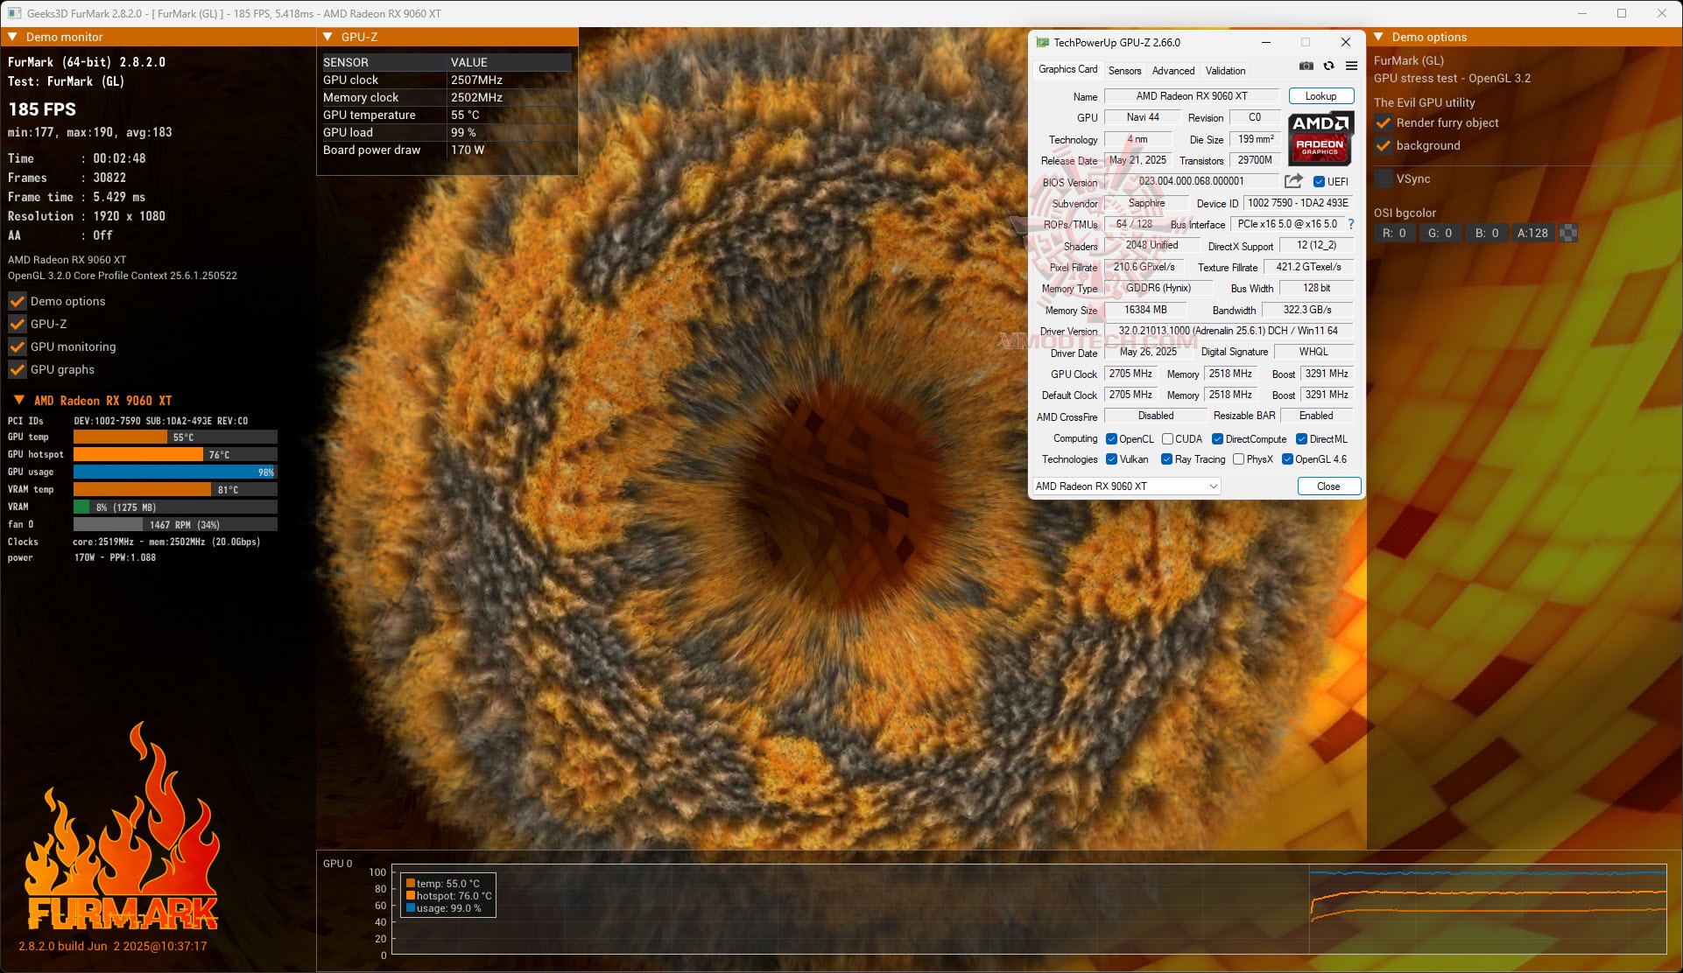Uncheck Render furry object option
1683x973 pixels.
[1384, 123]
